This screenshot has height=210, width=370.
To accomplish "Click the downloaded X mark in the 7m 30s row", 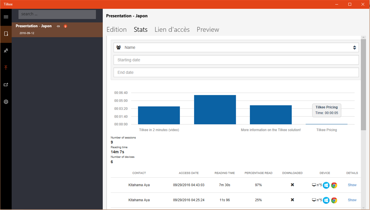I will [x=292, y=185].
